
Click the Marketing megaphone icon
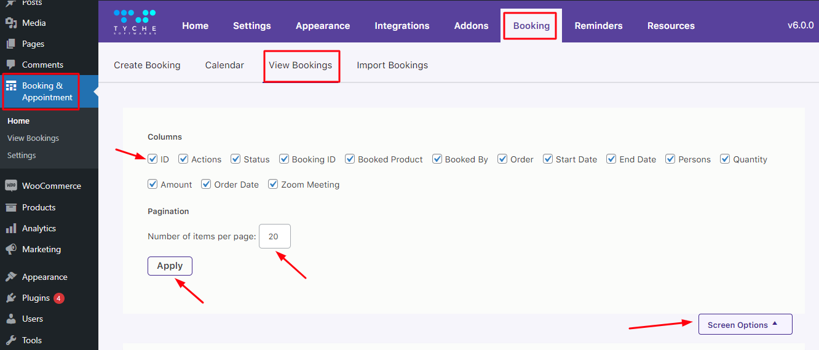pos(11,249)
